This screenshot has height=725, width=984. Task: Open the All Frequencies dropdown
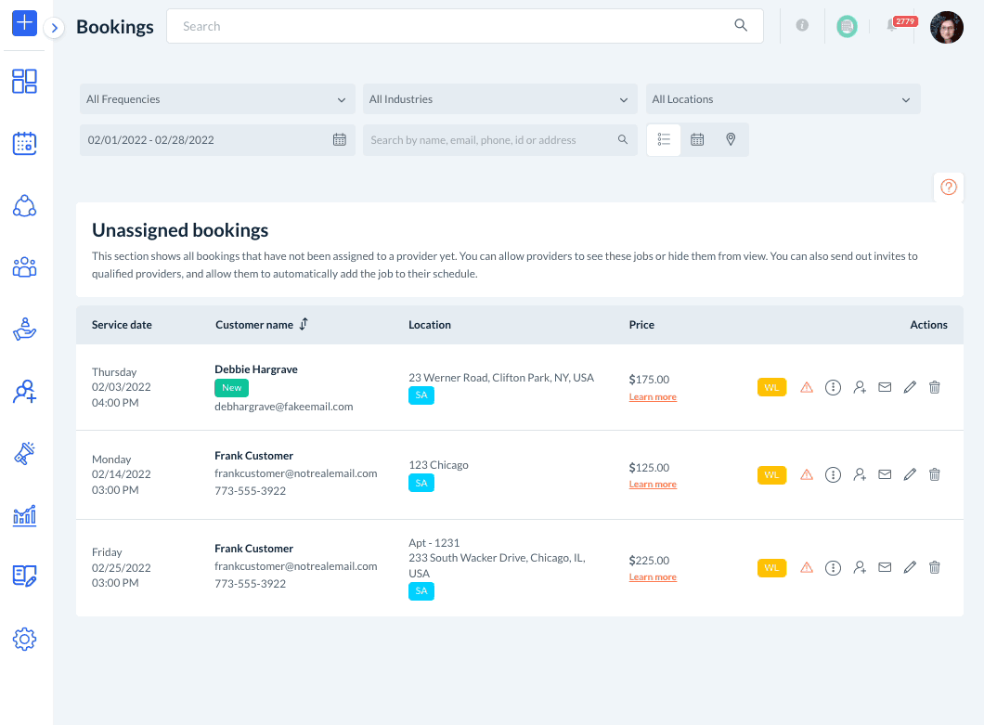(x=217, y=99)
